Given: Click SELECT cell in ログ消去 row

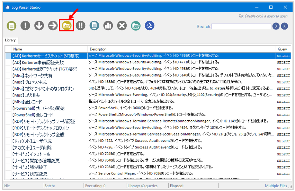Looking at the screenshot, I should (283, 95).
